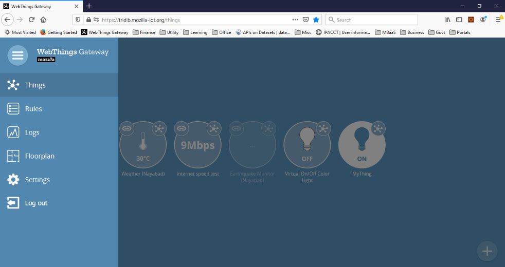This screenshot has height=267, width=505.
Task: Toggle the Virtual On/Off Color Light bulb
Action: [x=307, y=145]
